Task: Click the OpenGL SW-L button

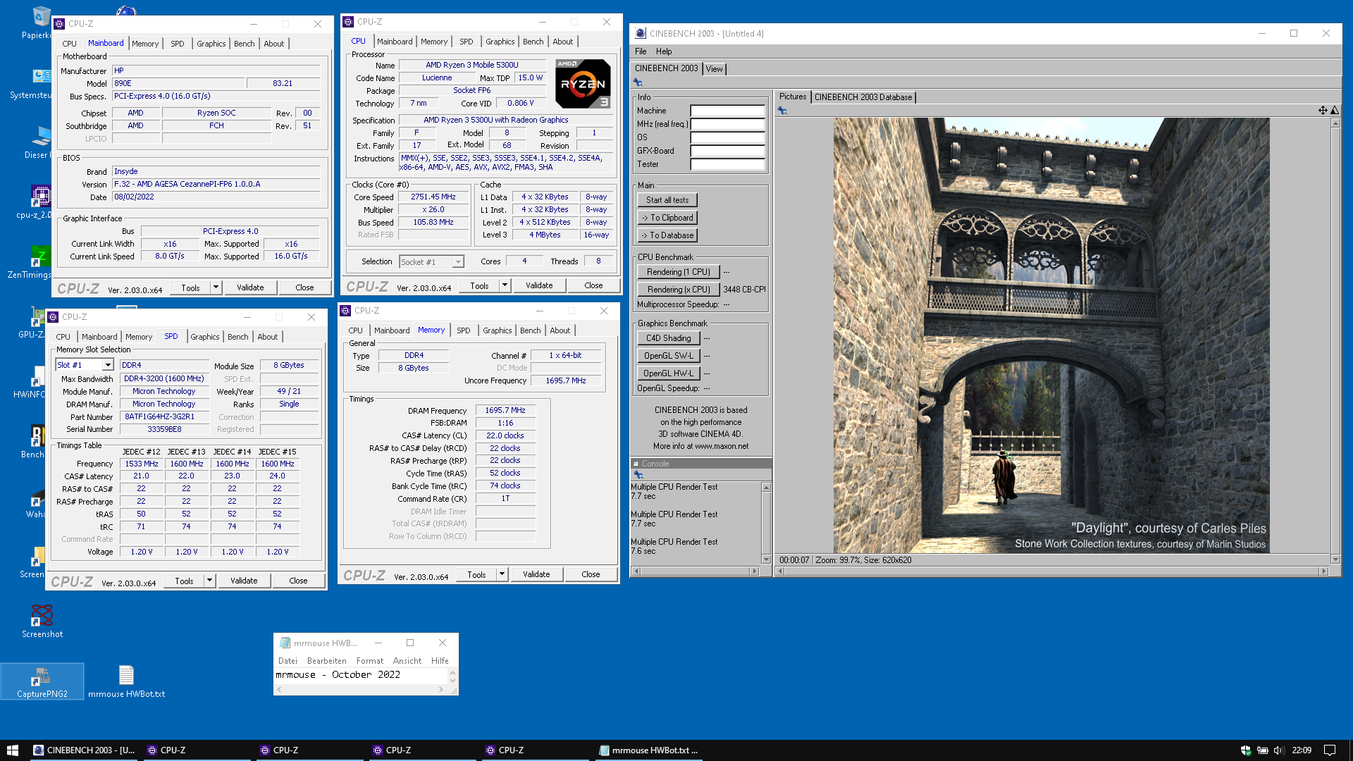Action: (x=669, y=356)
